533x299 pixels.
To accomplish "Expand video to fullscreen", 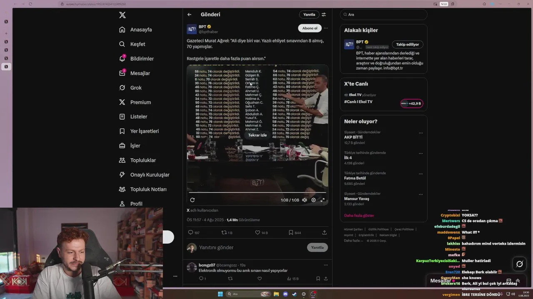I will tap(322, 200).
